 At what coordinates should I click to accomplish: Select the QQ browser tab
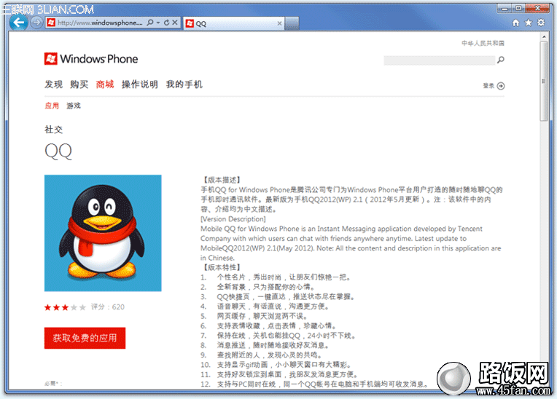(x=233, y=23)
